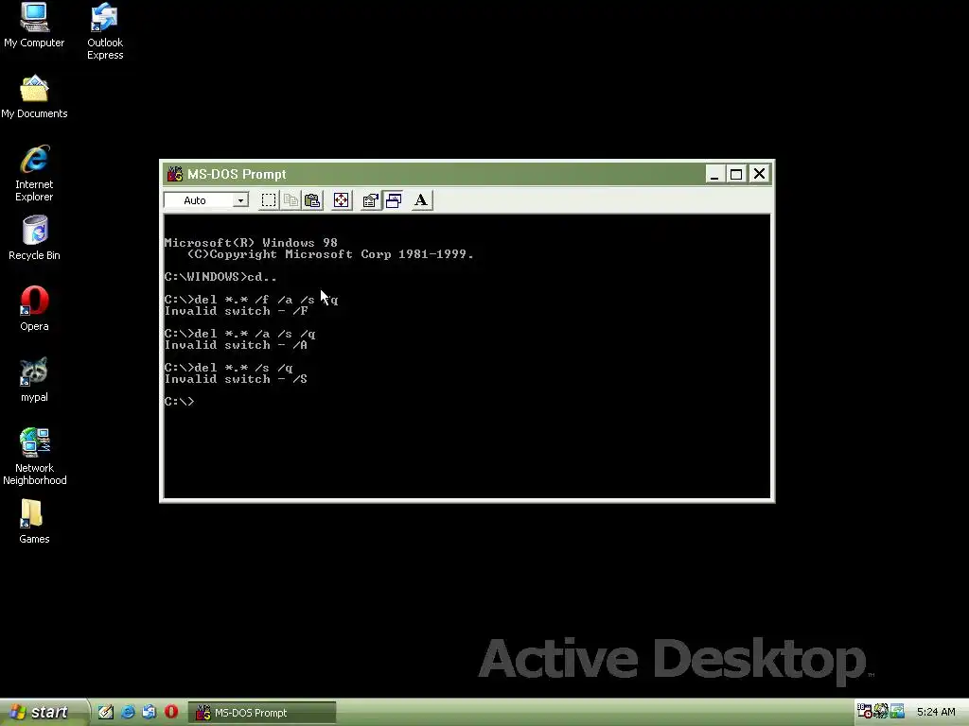Launch Internet Explorer from quick launch
This screenshot has width=969, height=726.
pos(128,712)
